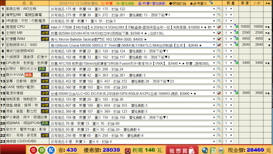Screen dimensions: 273x154
Task: Click the chat users icon in the header
Action: click(x=211, y=2)
